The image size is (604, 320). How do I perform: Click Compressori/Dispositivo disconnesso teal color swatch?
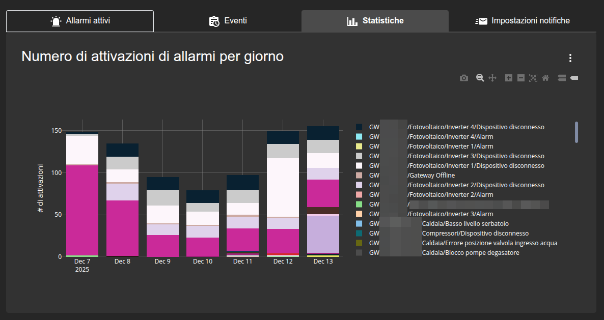(x=359, y=234)
